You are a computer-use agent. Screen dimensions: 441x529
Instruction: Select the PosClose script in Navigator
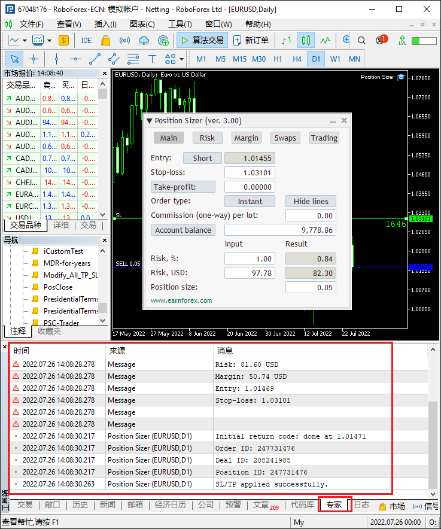click(57, 287)
